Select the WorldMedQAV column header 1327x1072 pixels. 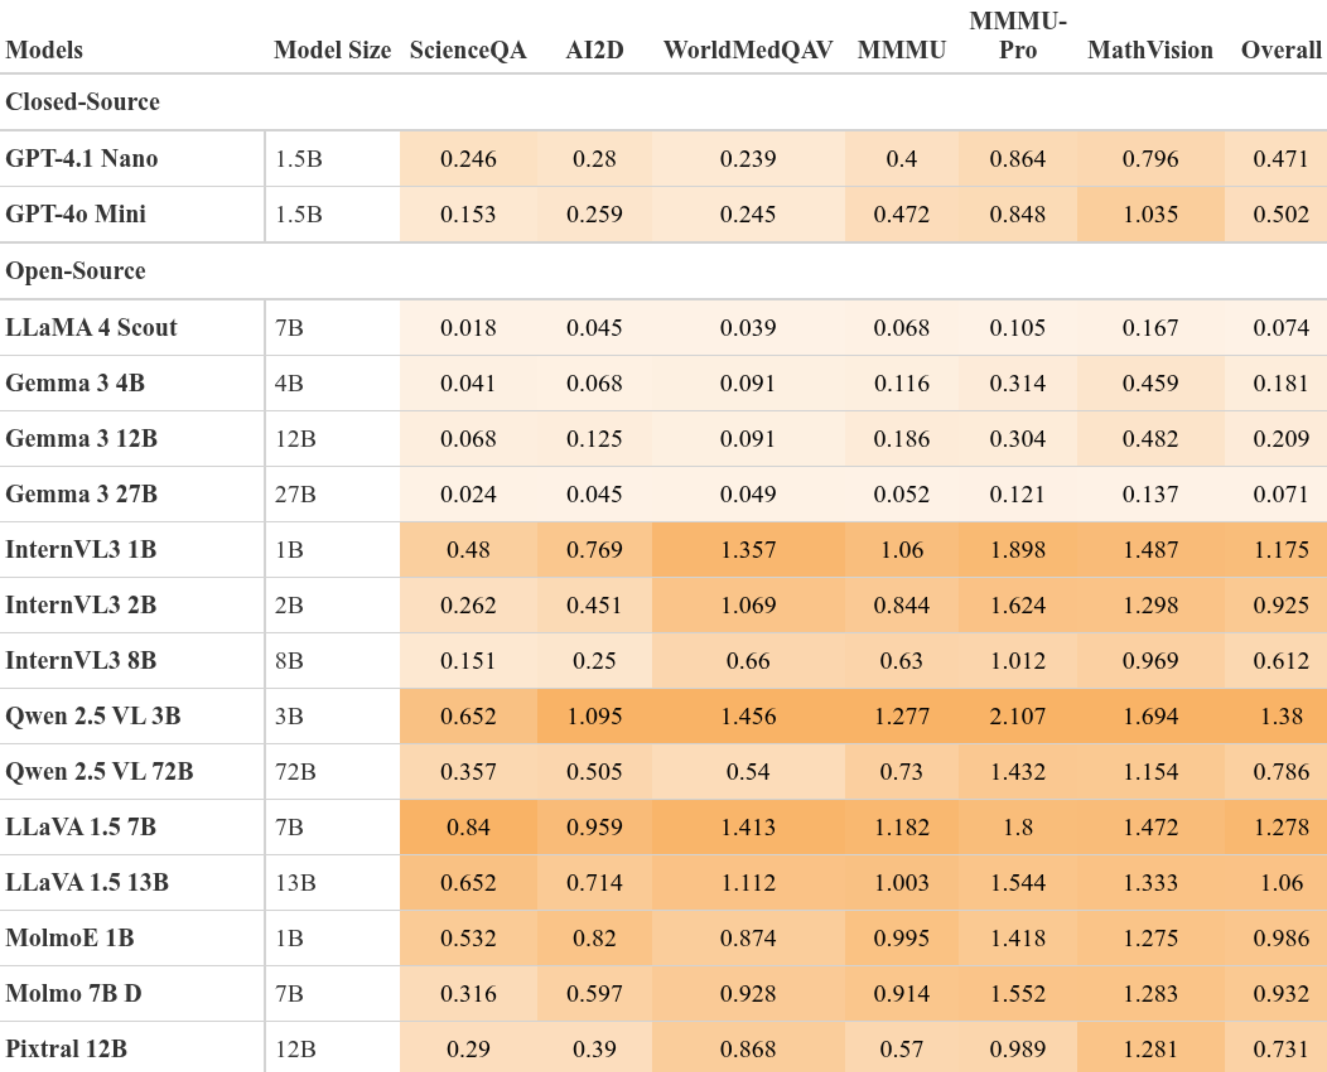tap(748, 50)
